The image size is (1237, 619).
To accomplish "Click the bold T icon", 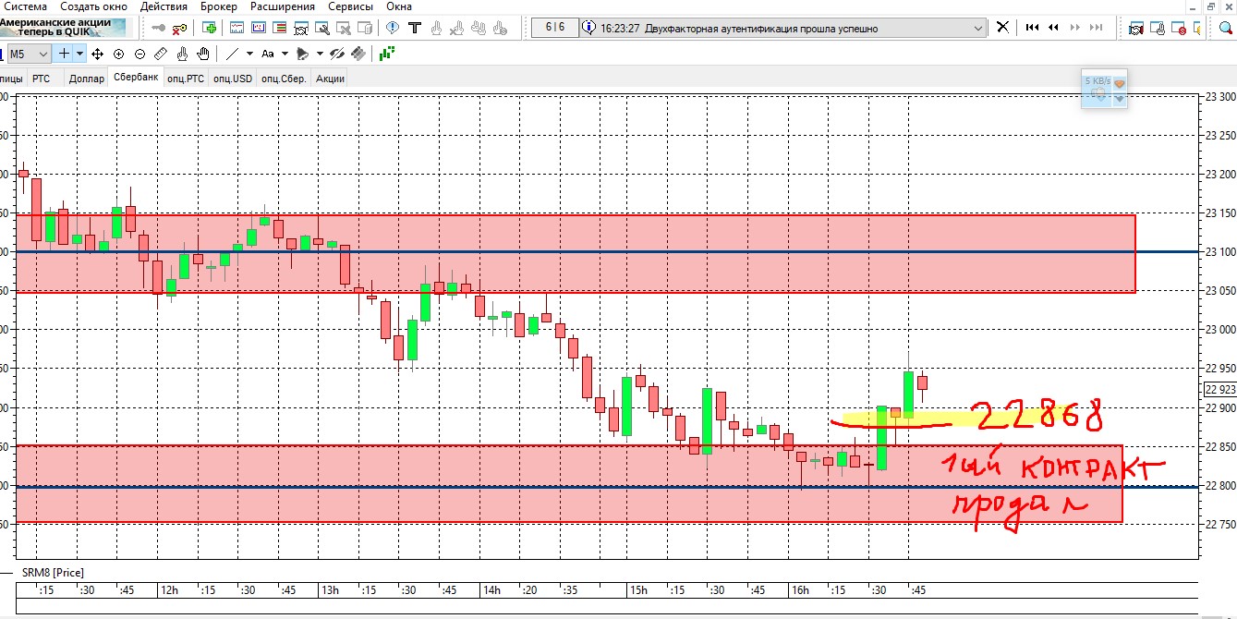I will pos(415,28).
